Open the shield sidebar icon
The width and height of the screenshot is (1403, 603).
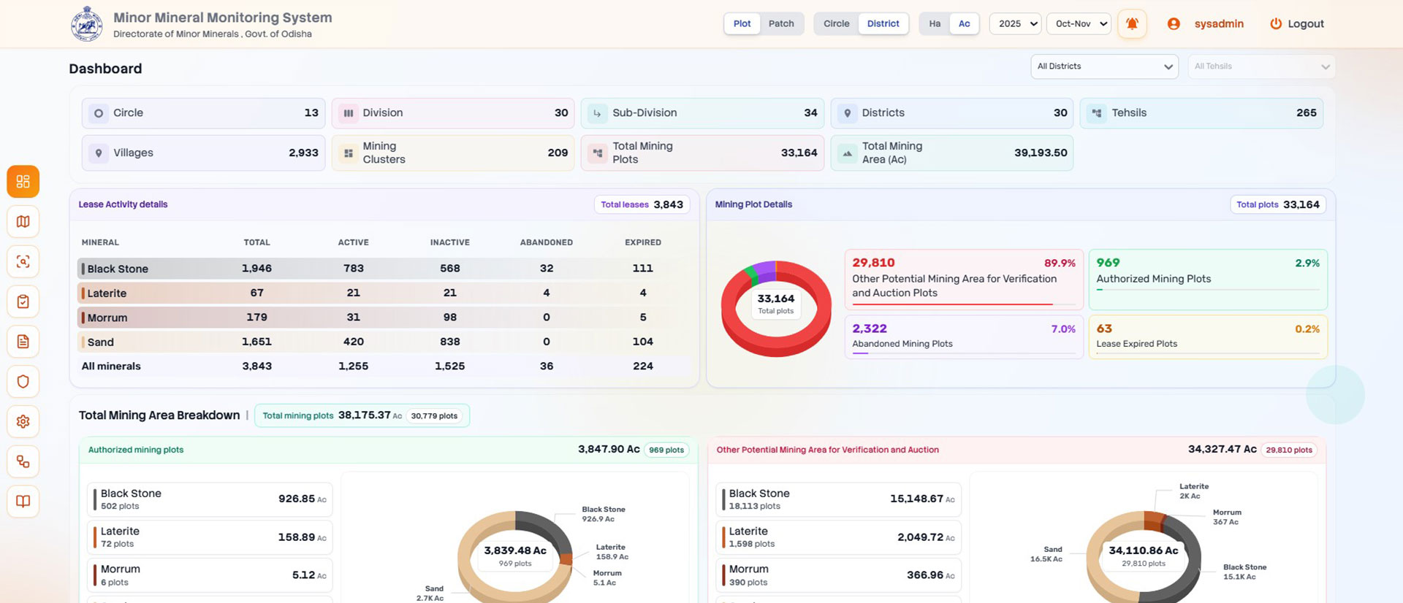(23, 381)
